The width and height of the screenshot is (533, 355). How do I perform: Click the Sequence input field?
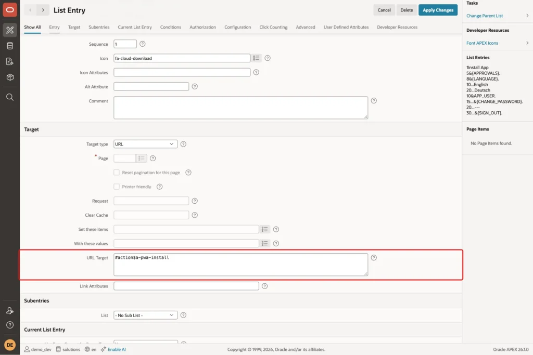pyautogui.click(x=125, y=44)
